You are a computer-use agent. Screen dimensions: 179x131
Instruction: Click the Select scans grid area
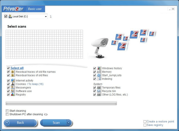point(44,44)
